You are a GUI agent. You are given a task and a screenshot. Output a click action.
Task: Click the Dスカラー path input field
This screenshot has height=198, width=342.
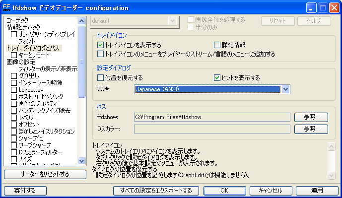click(212, 129)
